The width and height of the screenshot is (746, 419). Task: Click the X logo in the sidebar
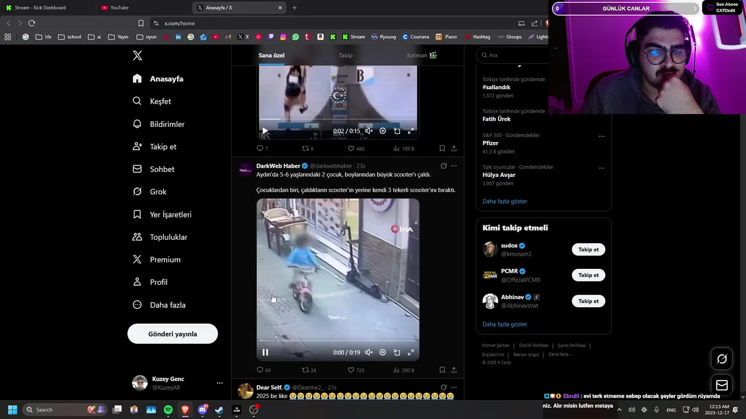coord(138,56)
